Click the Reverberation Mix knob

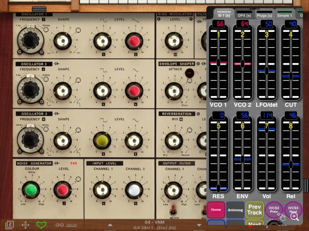(174, 141)
